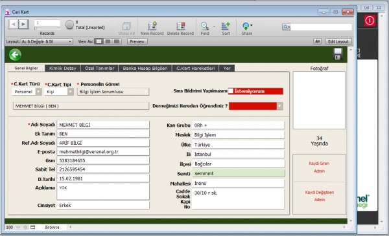Click the Ek Tanım field

coord(103,134)
